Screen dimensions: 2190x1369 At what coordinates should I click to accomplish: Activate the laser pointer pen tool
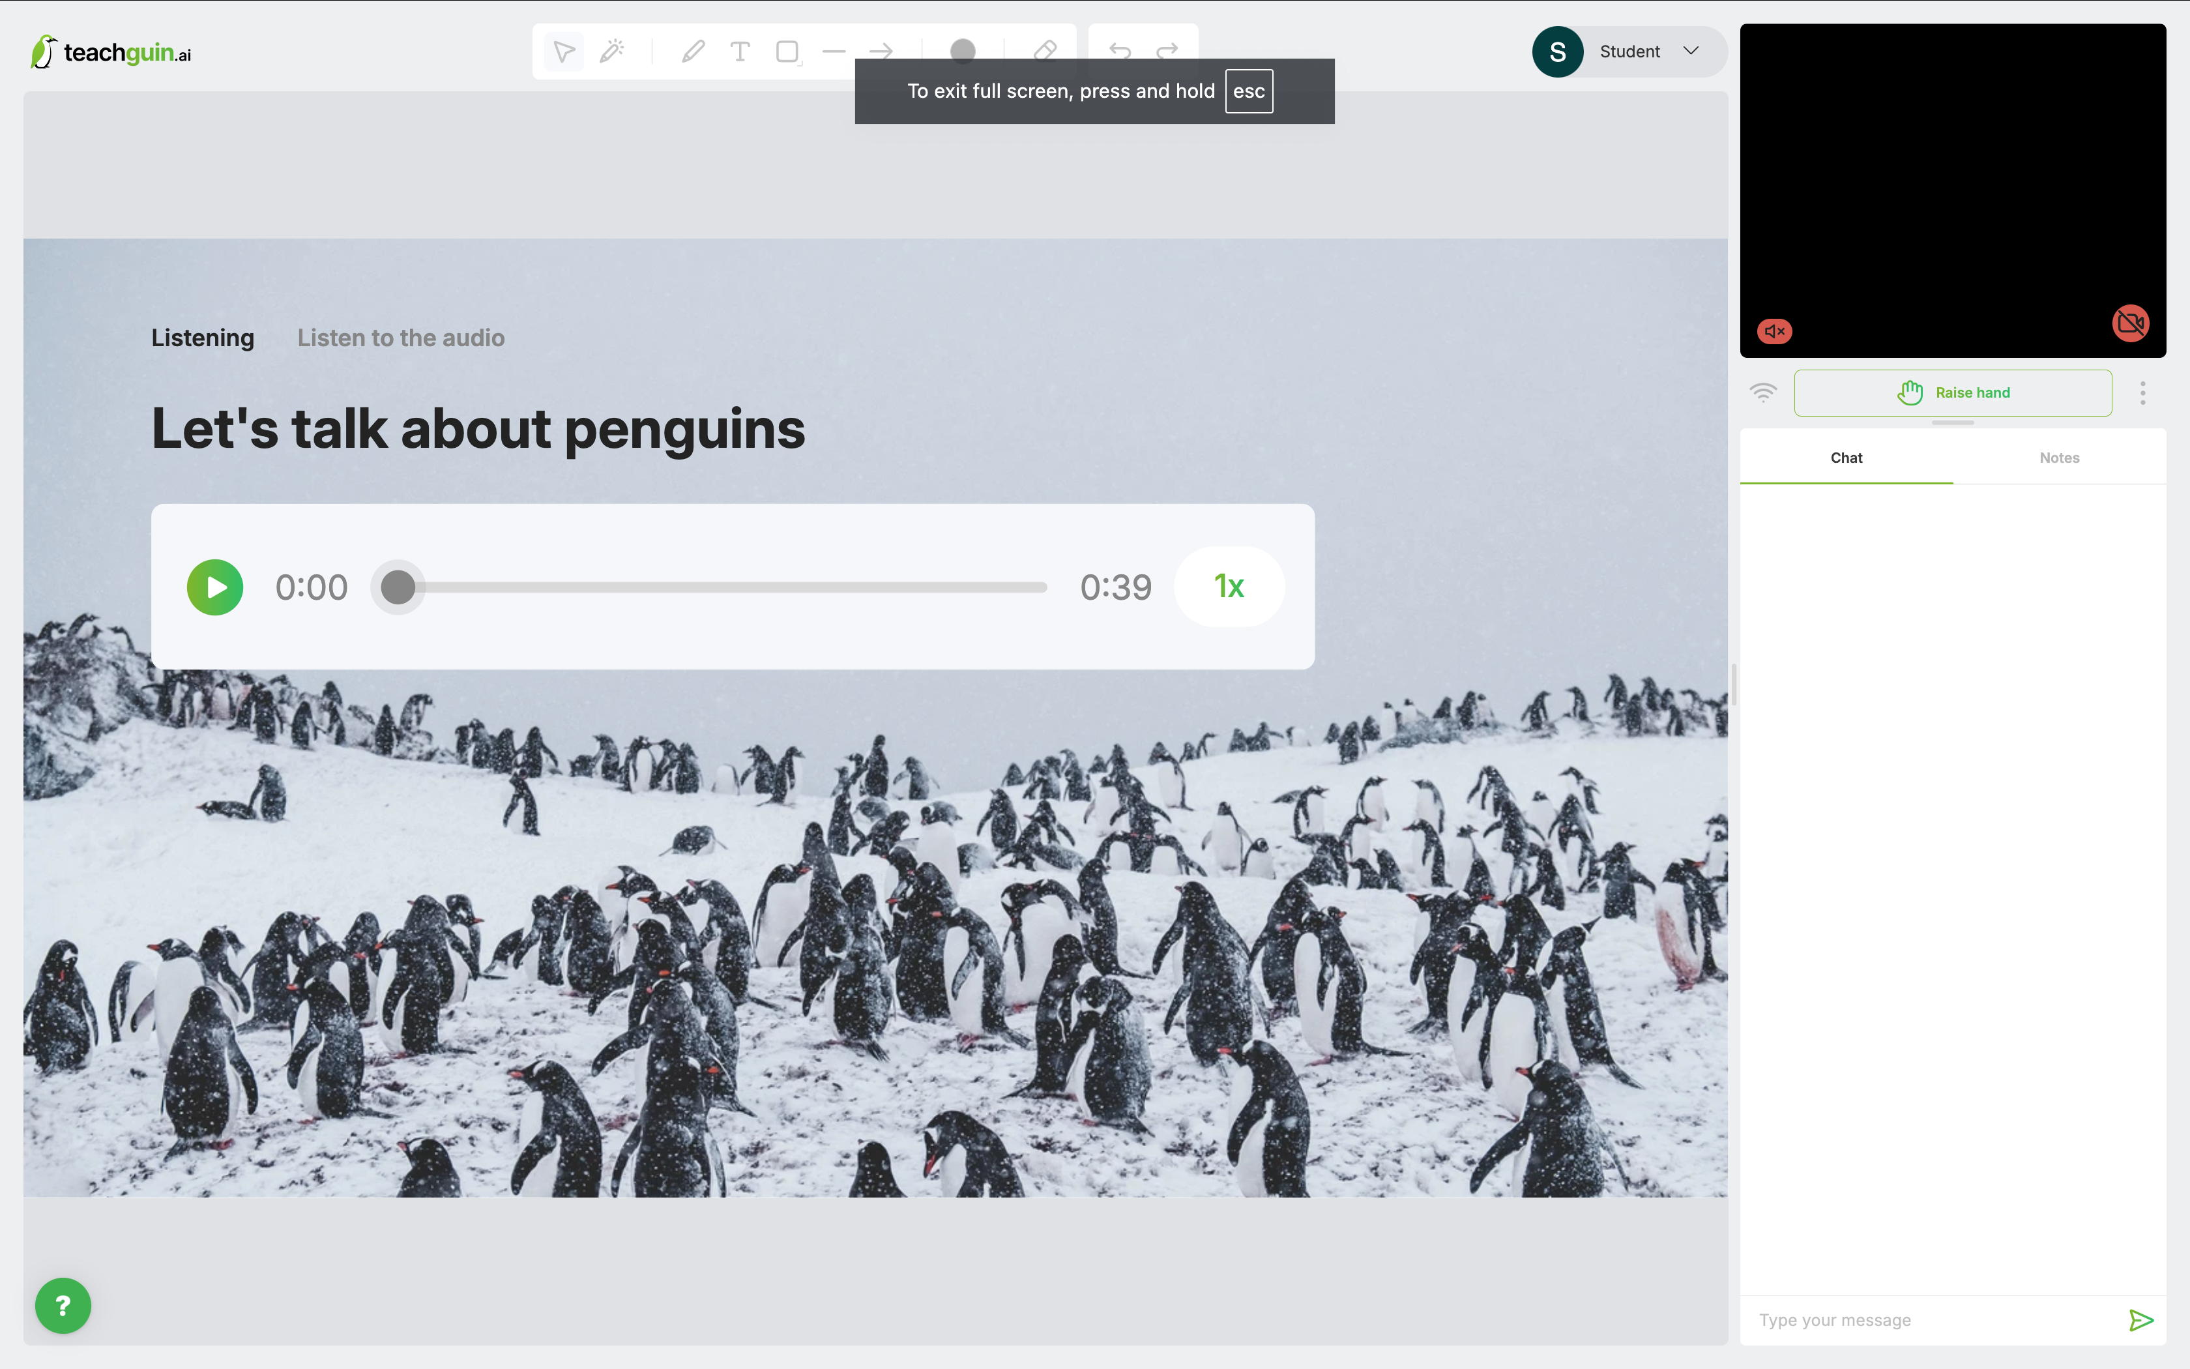tap(612, 52)
